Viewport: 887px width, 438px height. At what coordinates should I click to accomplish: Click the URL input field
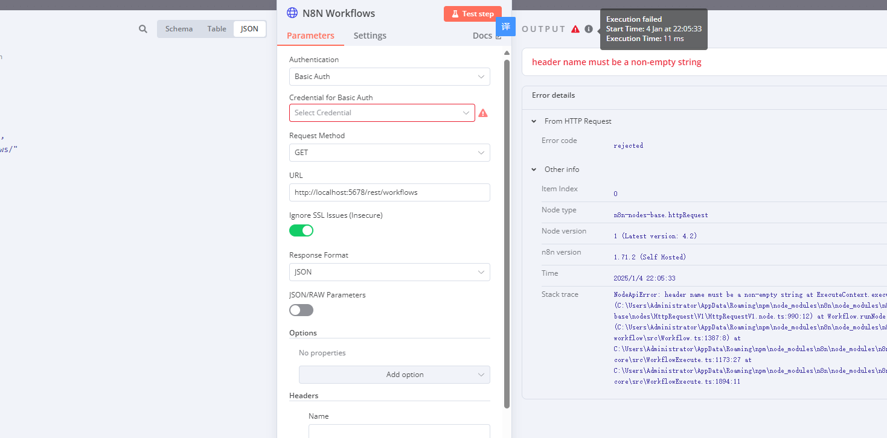pyautogui.click(x=389, y=192)
